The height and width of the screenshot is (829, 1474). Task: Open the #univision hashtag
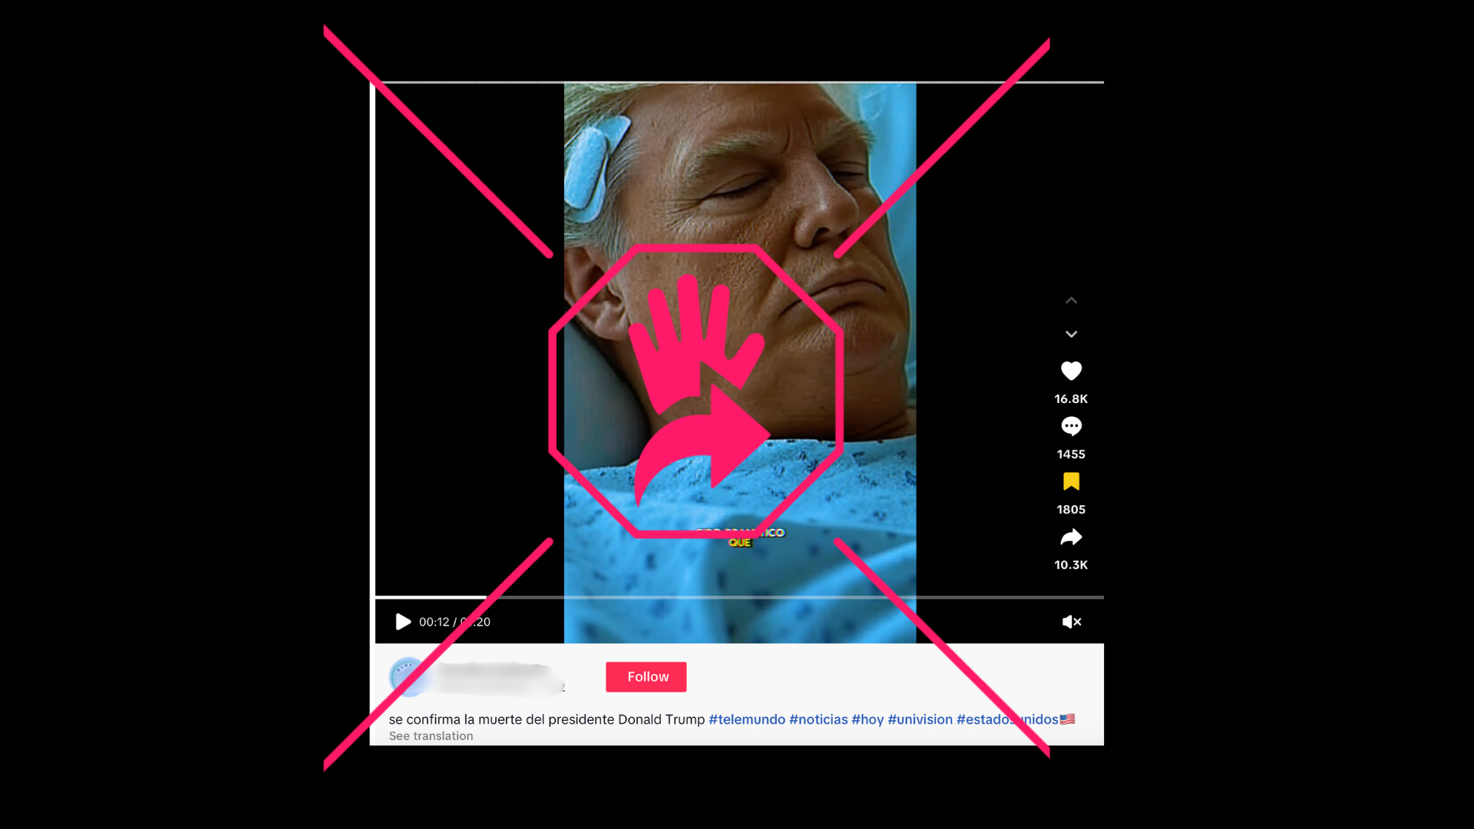click(x=920, y=719)
